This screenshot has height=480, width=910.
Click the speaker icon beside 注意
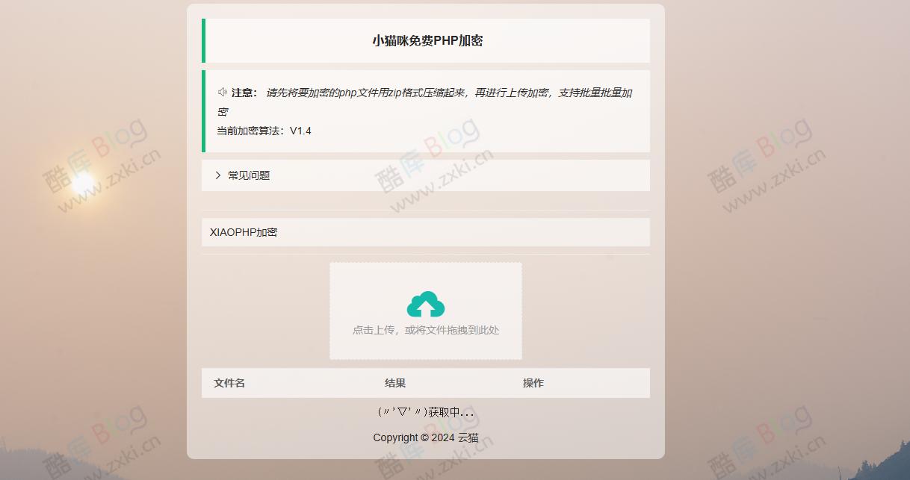tap(222, 91)
